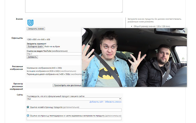Focus the tech support page link field
This screenshot has width=196, height=123.
click(x=74, y=119)
